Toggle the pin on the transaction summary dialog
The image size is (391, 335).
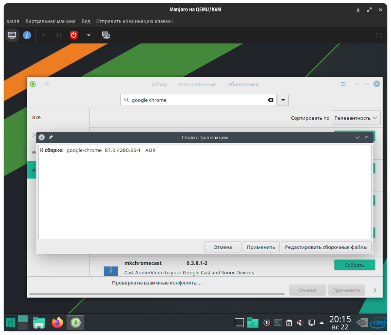point(51,137)
